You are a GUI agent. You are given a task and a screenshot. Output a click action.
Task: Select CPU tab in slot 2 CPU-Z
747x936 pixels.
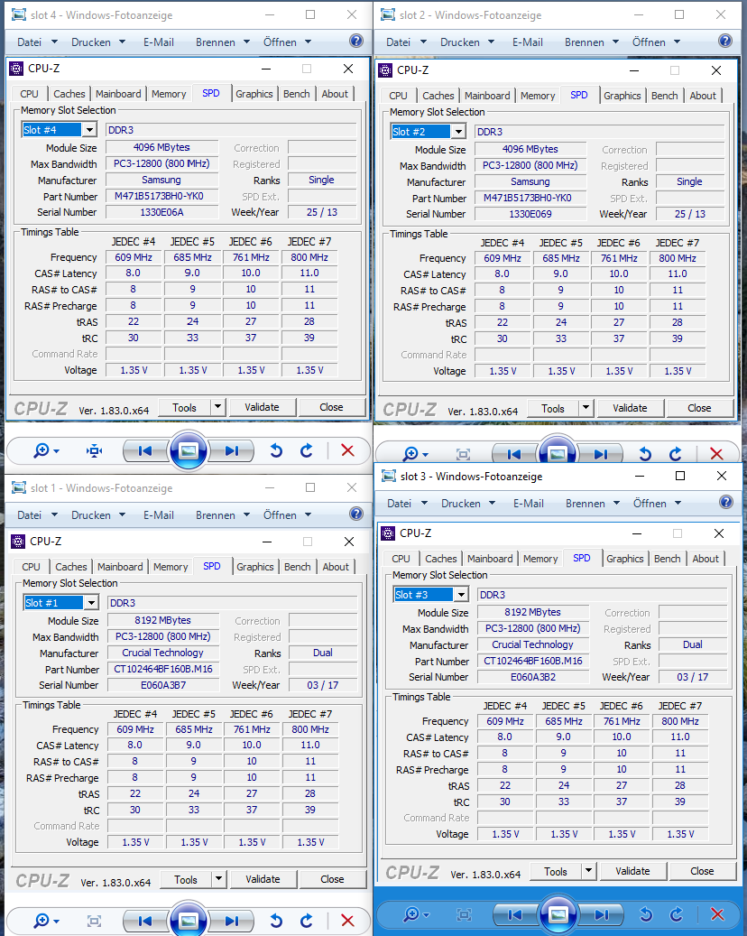[399, 96]
